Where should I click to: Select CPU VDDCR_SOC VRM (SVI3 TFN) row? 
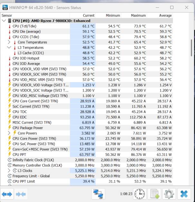pyautogui.click(x=87, y=74)
